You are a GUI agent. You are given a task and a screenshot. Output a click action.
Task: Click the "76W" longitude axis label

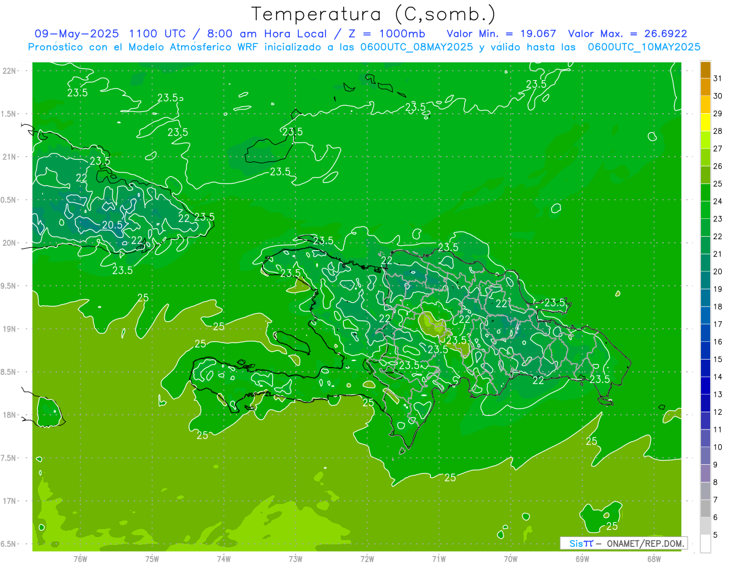point(80,558)
